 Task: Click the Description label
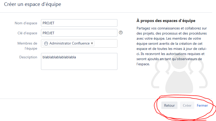point(28,57)
